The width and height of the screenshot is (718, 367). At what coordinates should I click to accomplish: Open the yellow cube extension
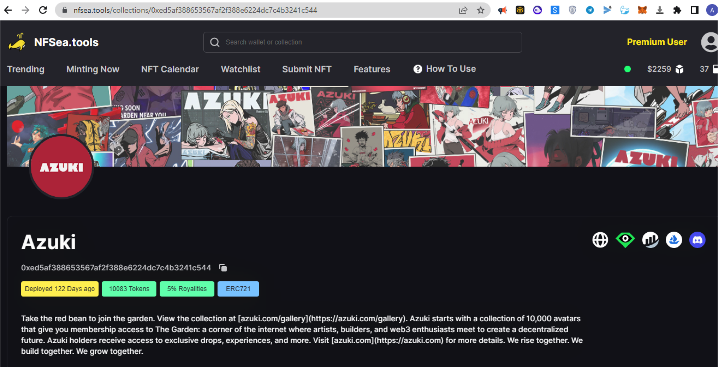coord(520,10)
